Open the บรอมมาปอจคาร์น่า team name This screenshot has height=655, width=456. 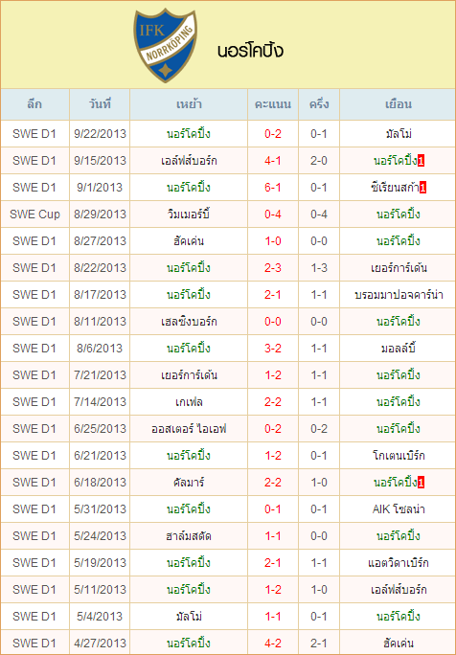(x=399, y=295)
